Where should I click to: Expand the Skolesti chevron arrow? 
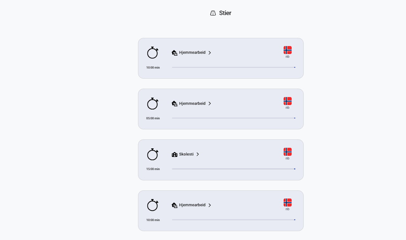coord(198,154)
